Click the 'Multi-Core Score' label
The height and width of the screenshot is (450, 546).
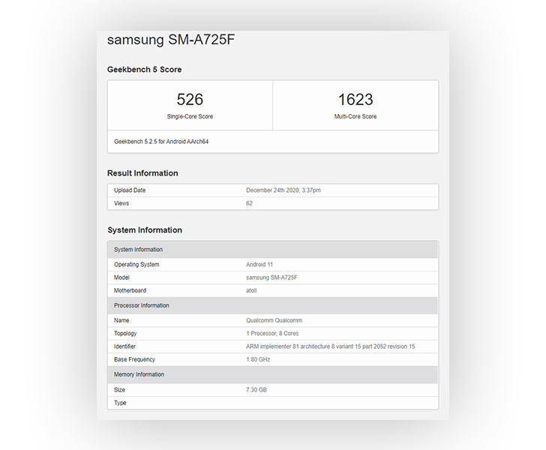[x=355, y=116]
